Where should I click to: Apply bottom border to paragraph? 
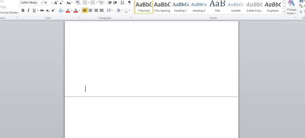(126, 10)
